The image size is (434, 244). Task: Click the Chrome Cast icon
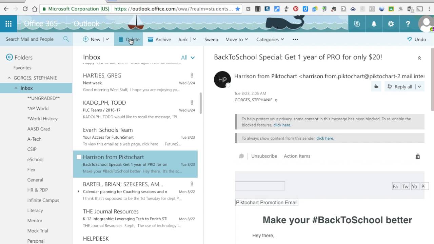pos(420,9)
